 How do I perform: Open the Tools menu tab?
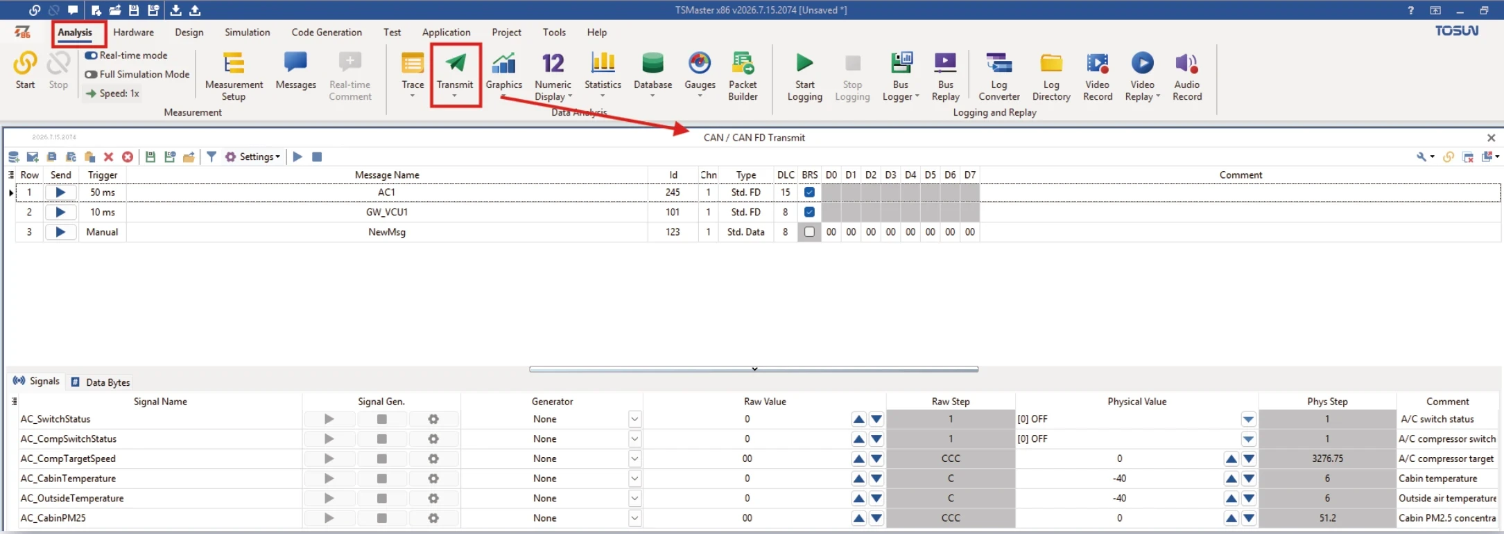(554, 33)
